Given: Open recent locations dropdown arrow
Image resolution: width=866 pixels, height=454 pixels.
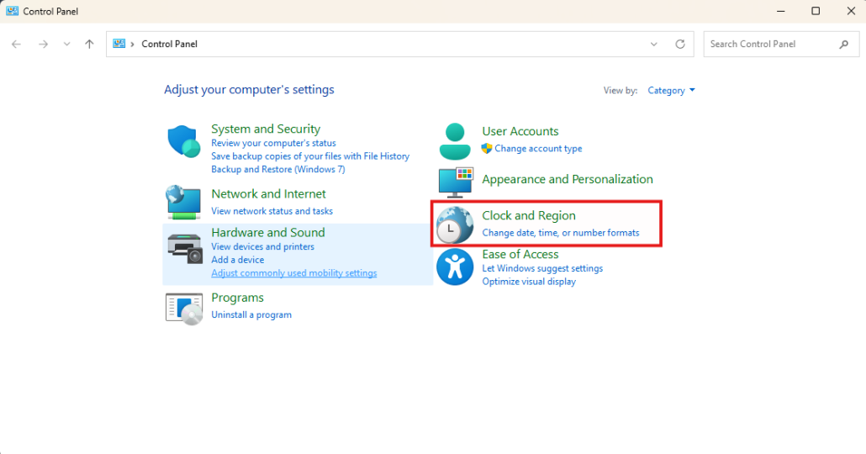Looking at the screenshot, I should click(67, 44).
